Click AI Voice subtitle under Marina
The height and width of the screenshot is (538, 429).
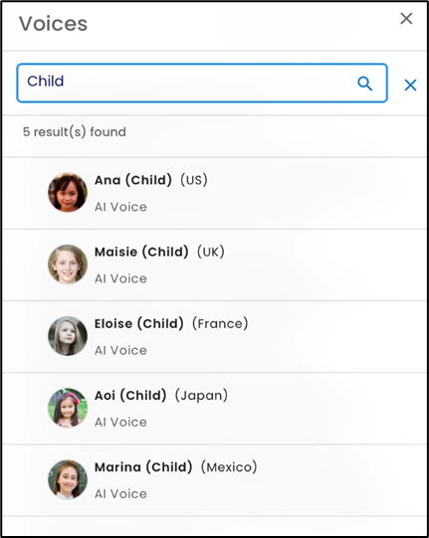point(120,493)
